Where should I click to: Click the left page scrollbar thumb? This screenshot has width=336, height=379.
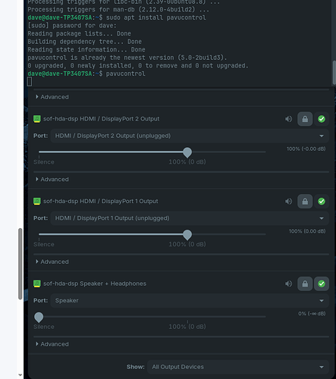click(20, 264)
